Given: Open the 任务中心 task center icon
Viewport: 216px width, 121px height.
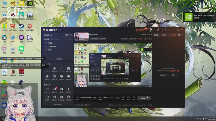Looking at the screenshot, I should pos(47,90).
